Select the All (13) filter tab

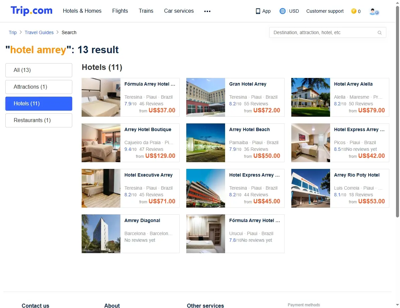39,70
